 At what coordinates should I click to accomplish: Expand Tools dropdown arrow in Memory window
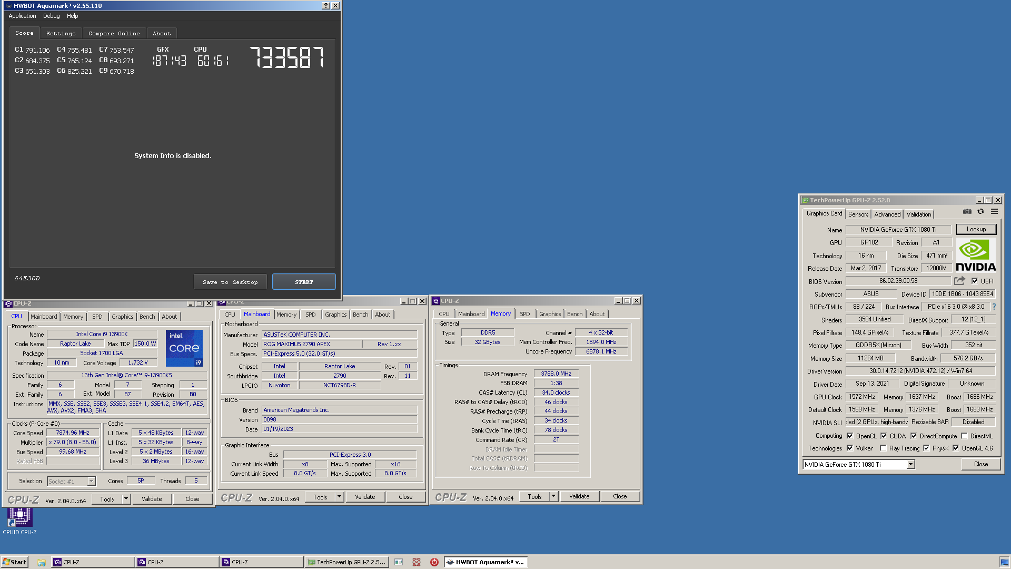(553, 496)
